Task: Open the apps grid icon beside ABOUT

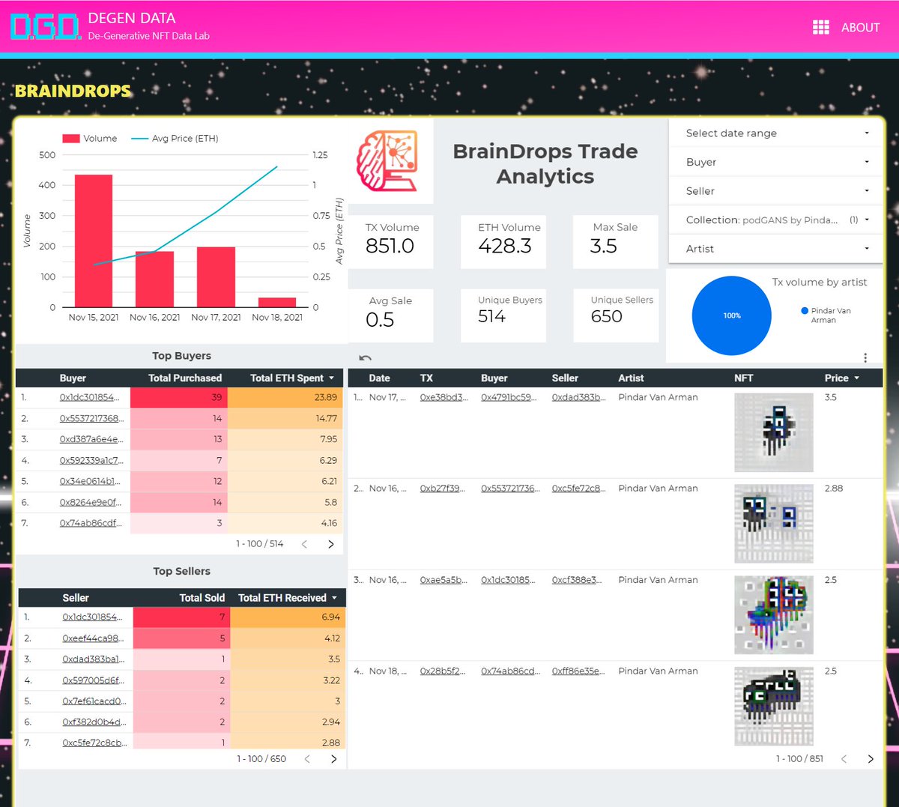Action: click(x=821, y=27)
